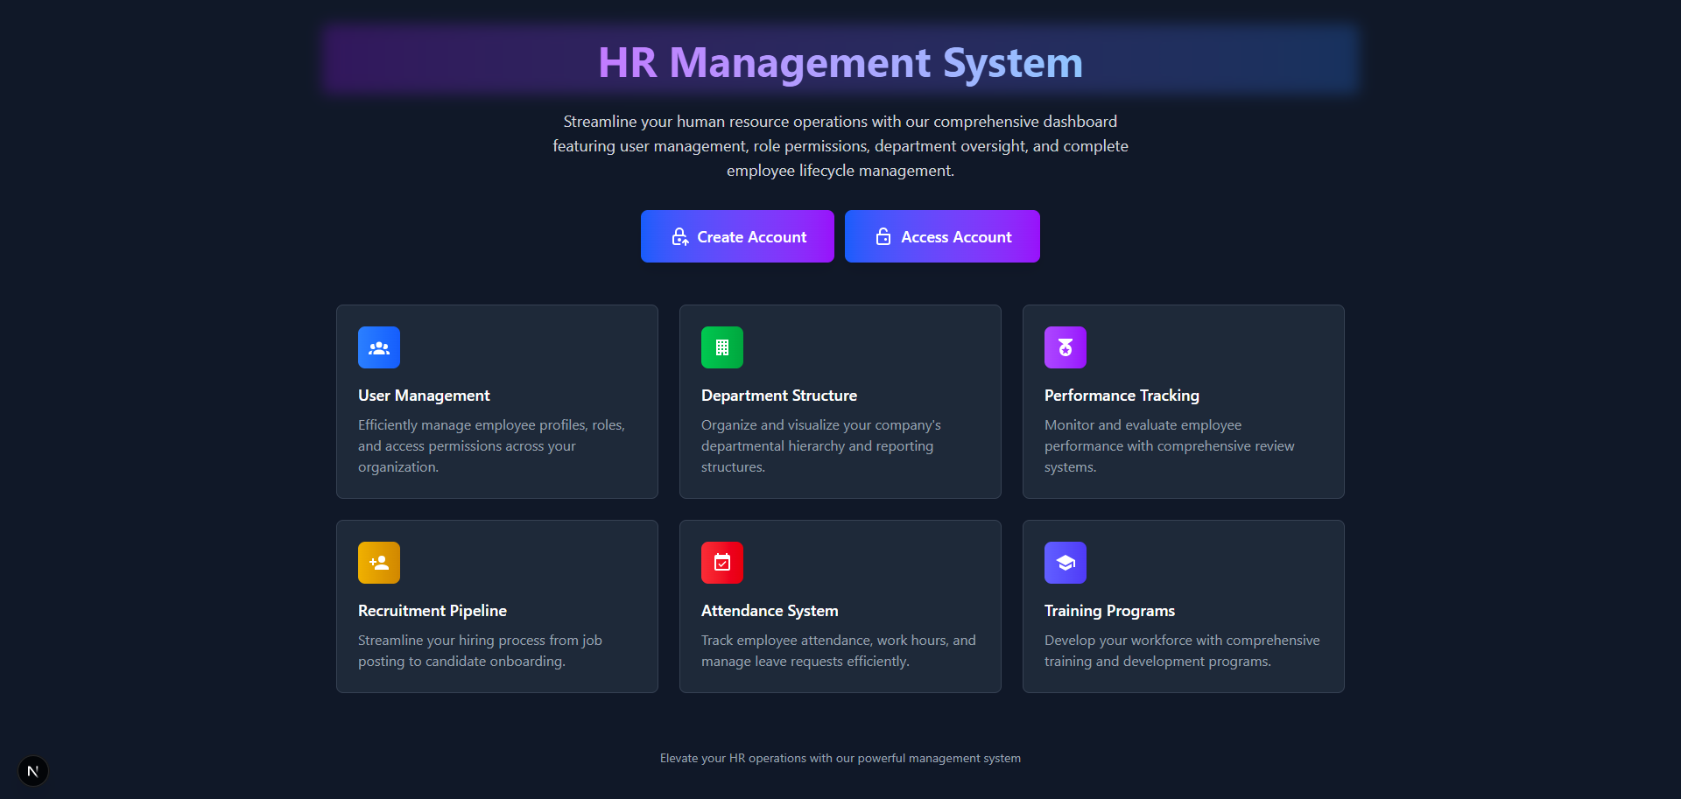
Task: Click the footer text about elevating HR operations
Action: [840, 759]
